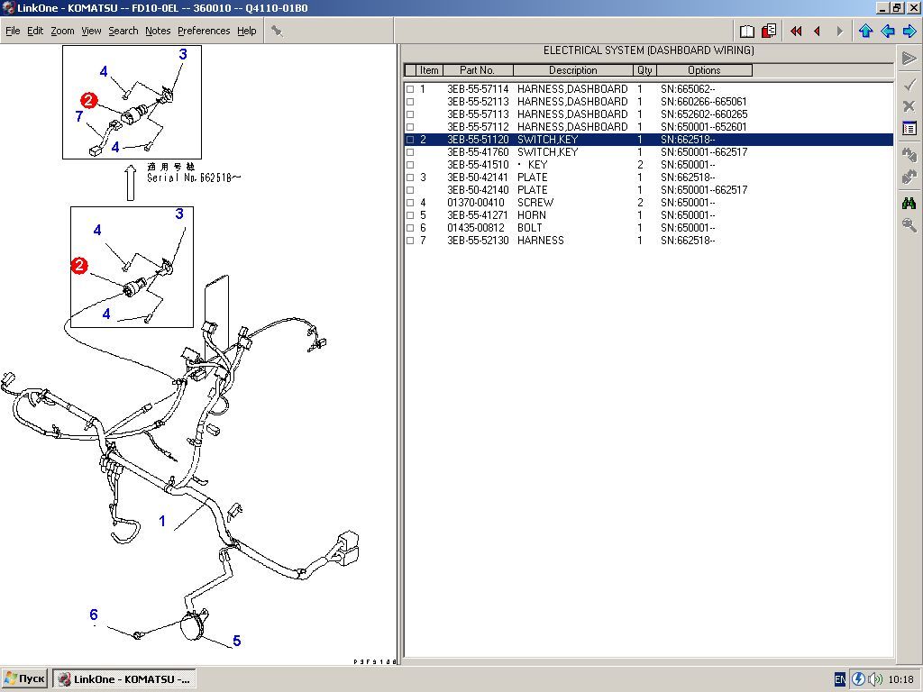Tick checkbox for item 1 harness 3EB-55-57114
Viewport: 923px width, 692px height.
(410, 89)
